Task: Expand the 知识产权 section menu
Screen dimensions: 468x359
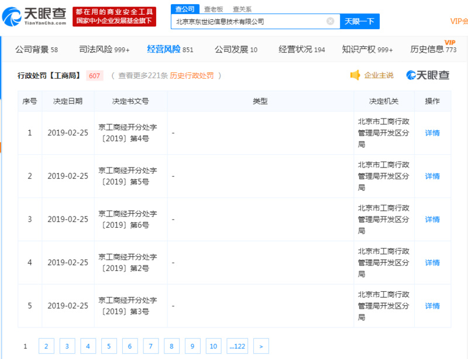Action: click(x=367, y=50)
